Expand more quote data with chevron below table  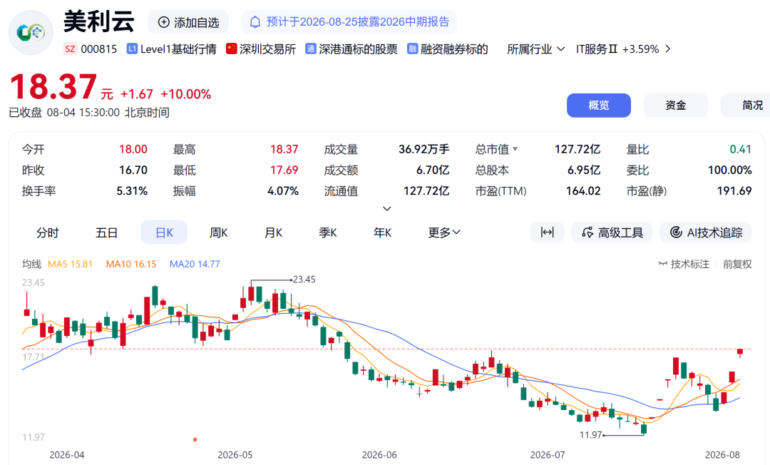click(x=387, y=209)
